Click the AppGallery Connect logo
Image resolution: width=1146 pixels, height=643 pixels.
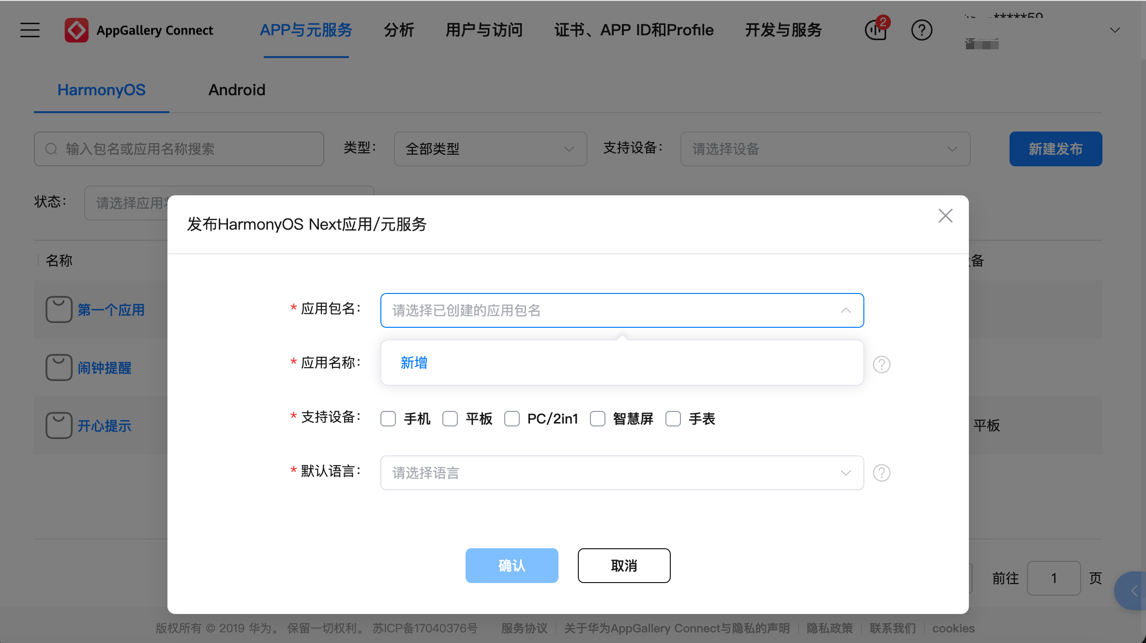(76, 30)
